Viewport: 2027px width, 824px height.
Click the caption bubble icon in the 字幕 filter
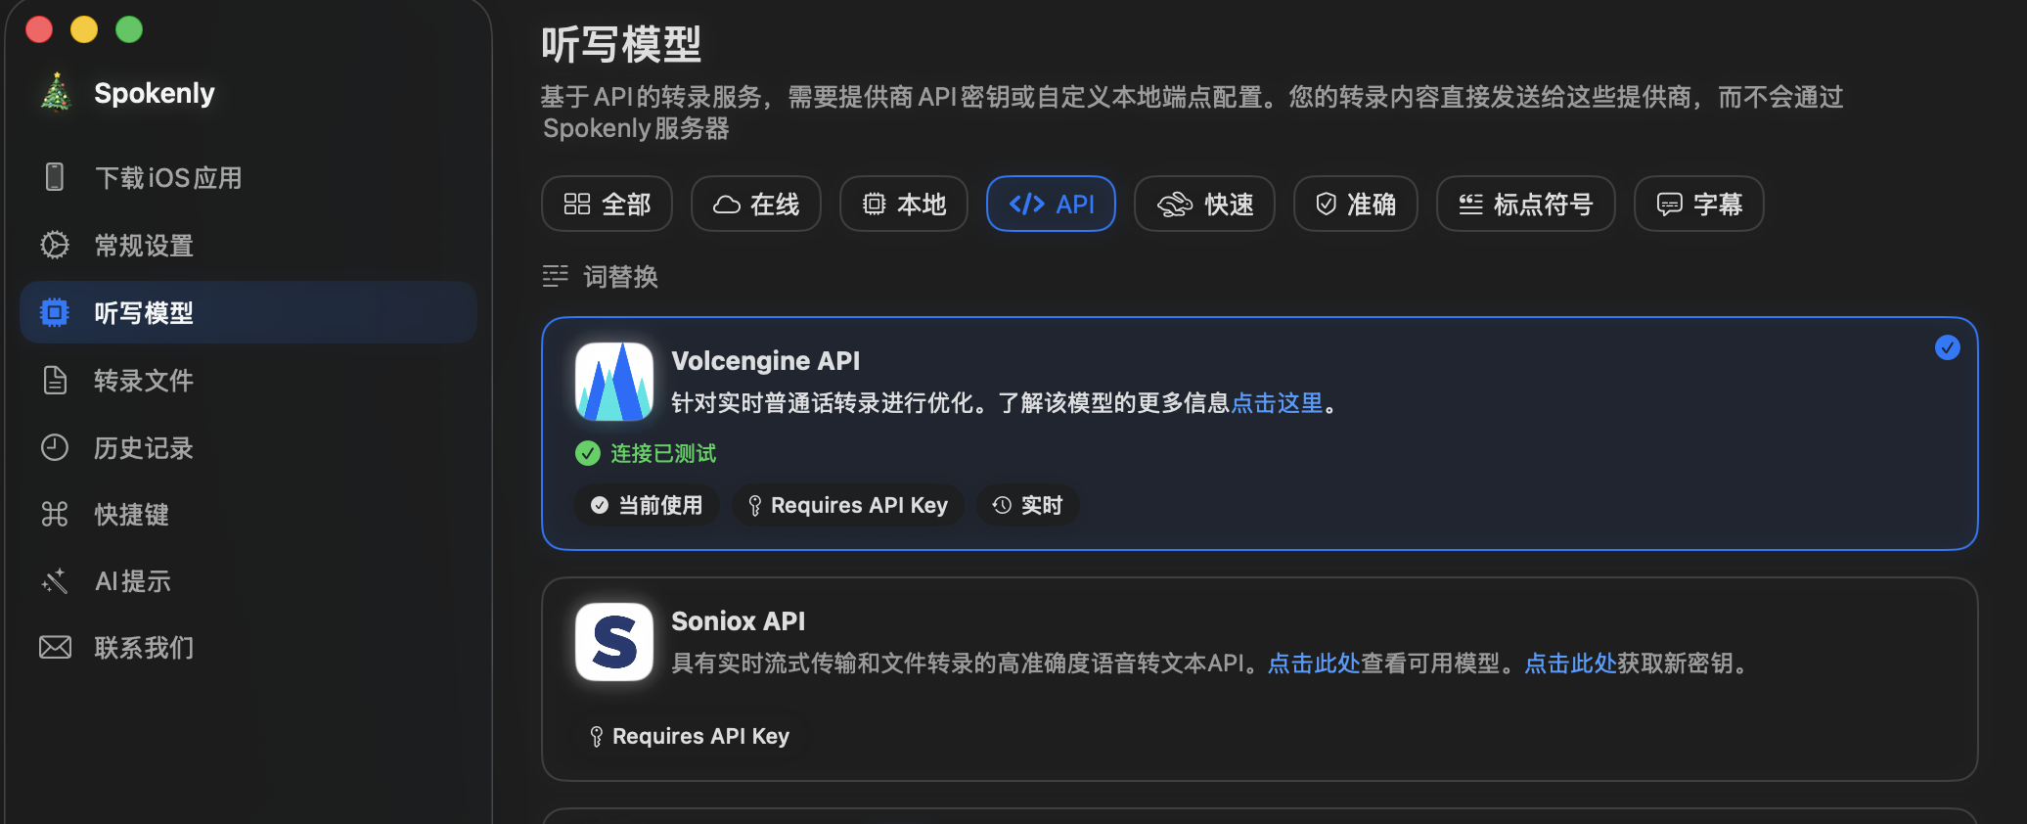[x=1670, y=204]
